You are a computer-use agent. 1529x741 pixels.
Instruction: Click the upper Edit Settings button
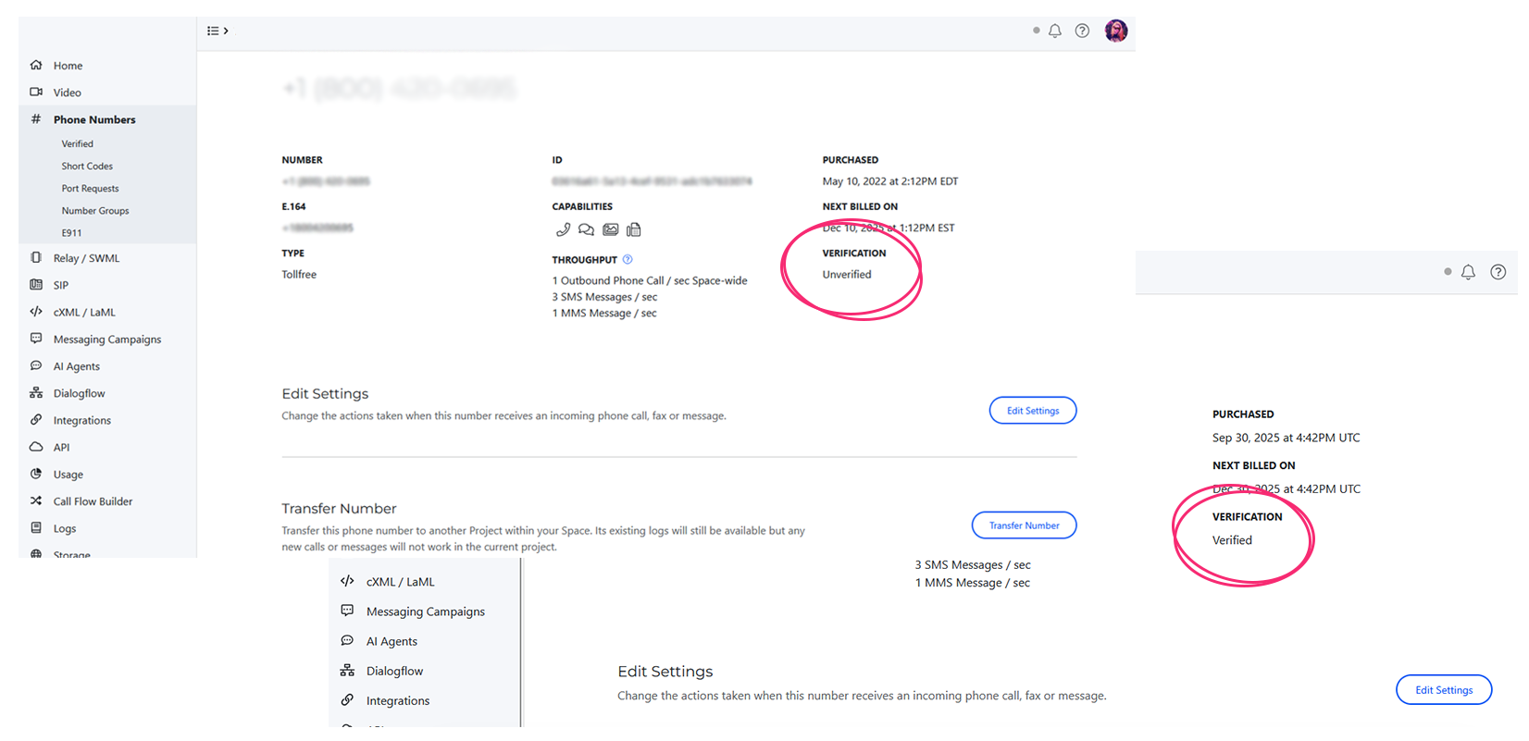pos(1032,411)
